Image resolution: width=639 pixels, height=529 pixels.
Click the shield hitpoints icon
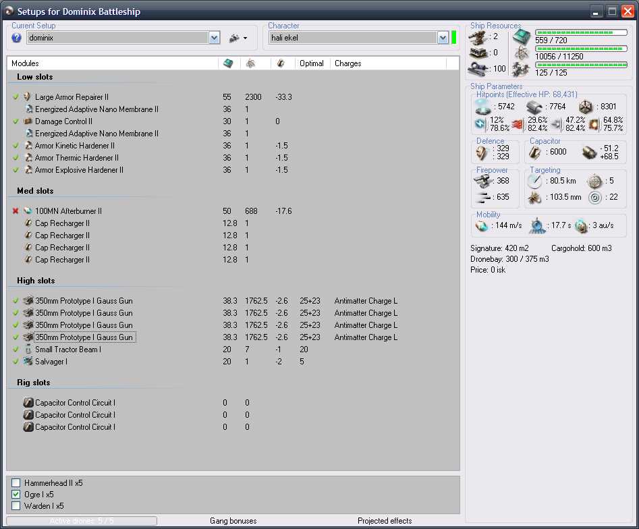click(483, 107)
